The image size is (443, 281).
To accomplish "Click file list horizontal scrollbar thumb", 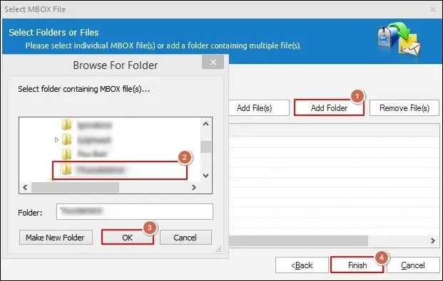I will click(298, 240).
